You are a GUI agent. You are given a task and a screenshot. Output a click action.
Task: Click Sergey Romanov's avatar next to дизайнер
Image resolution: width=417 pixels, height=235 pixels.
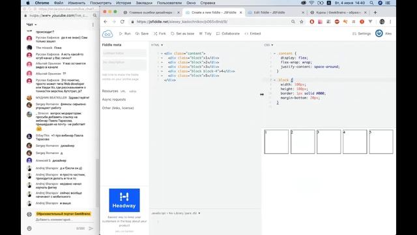pyautogui.click(x=29, y=146)
